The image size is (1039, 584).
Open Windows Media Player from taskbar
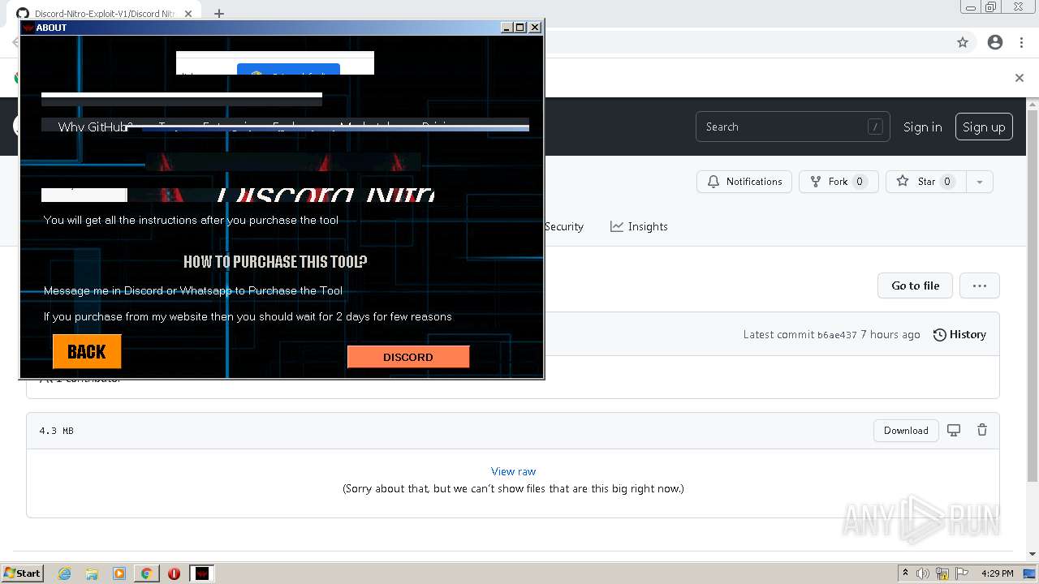(x=119, y=573)
